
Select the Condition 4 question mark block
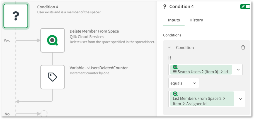click(16, 16)
